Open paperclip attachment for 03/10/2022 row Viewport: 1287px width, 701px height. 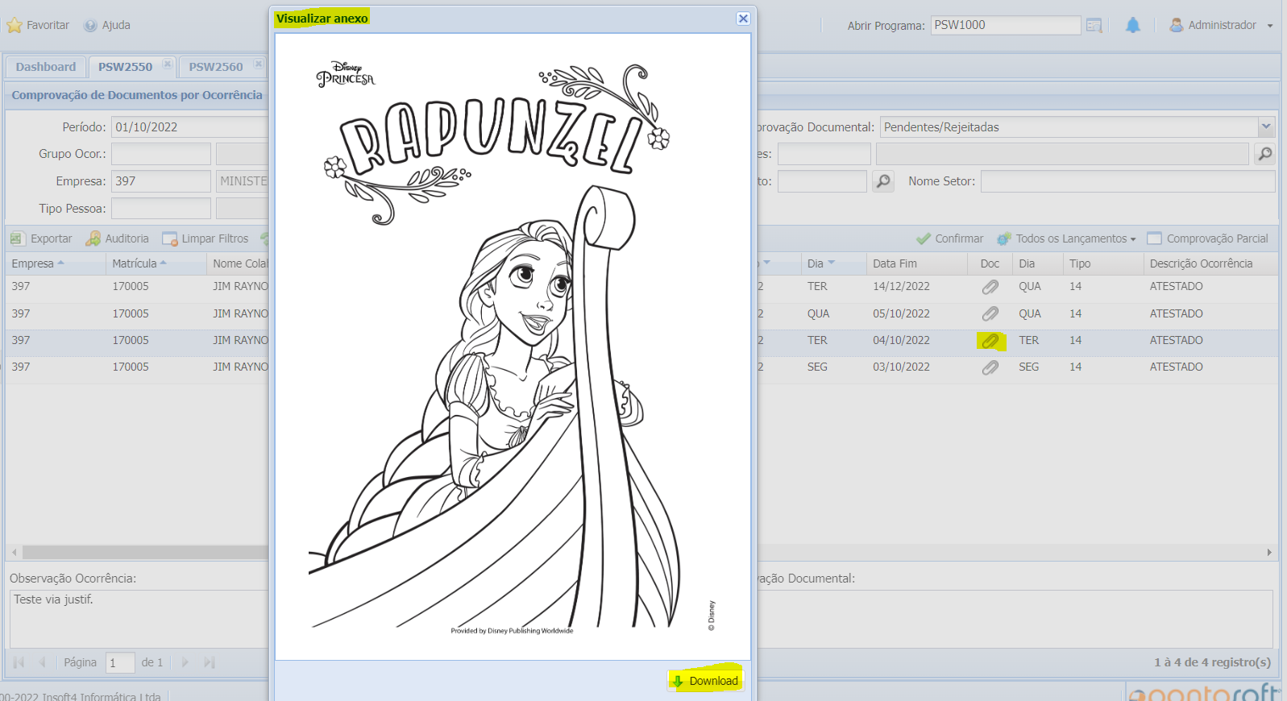(990, 367)
